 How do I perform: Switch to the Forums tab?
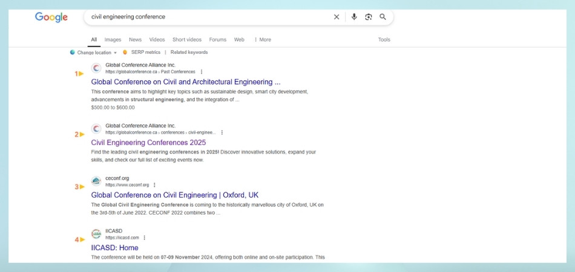coord(218,39)
